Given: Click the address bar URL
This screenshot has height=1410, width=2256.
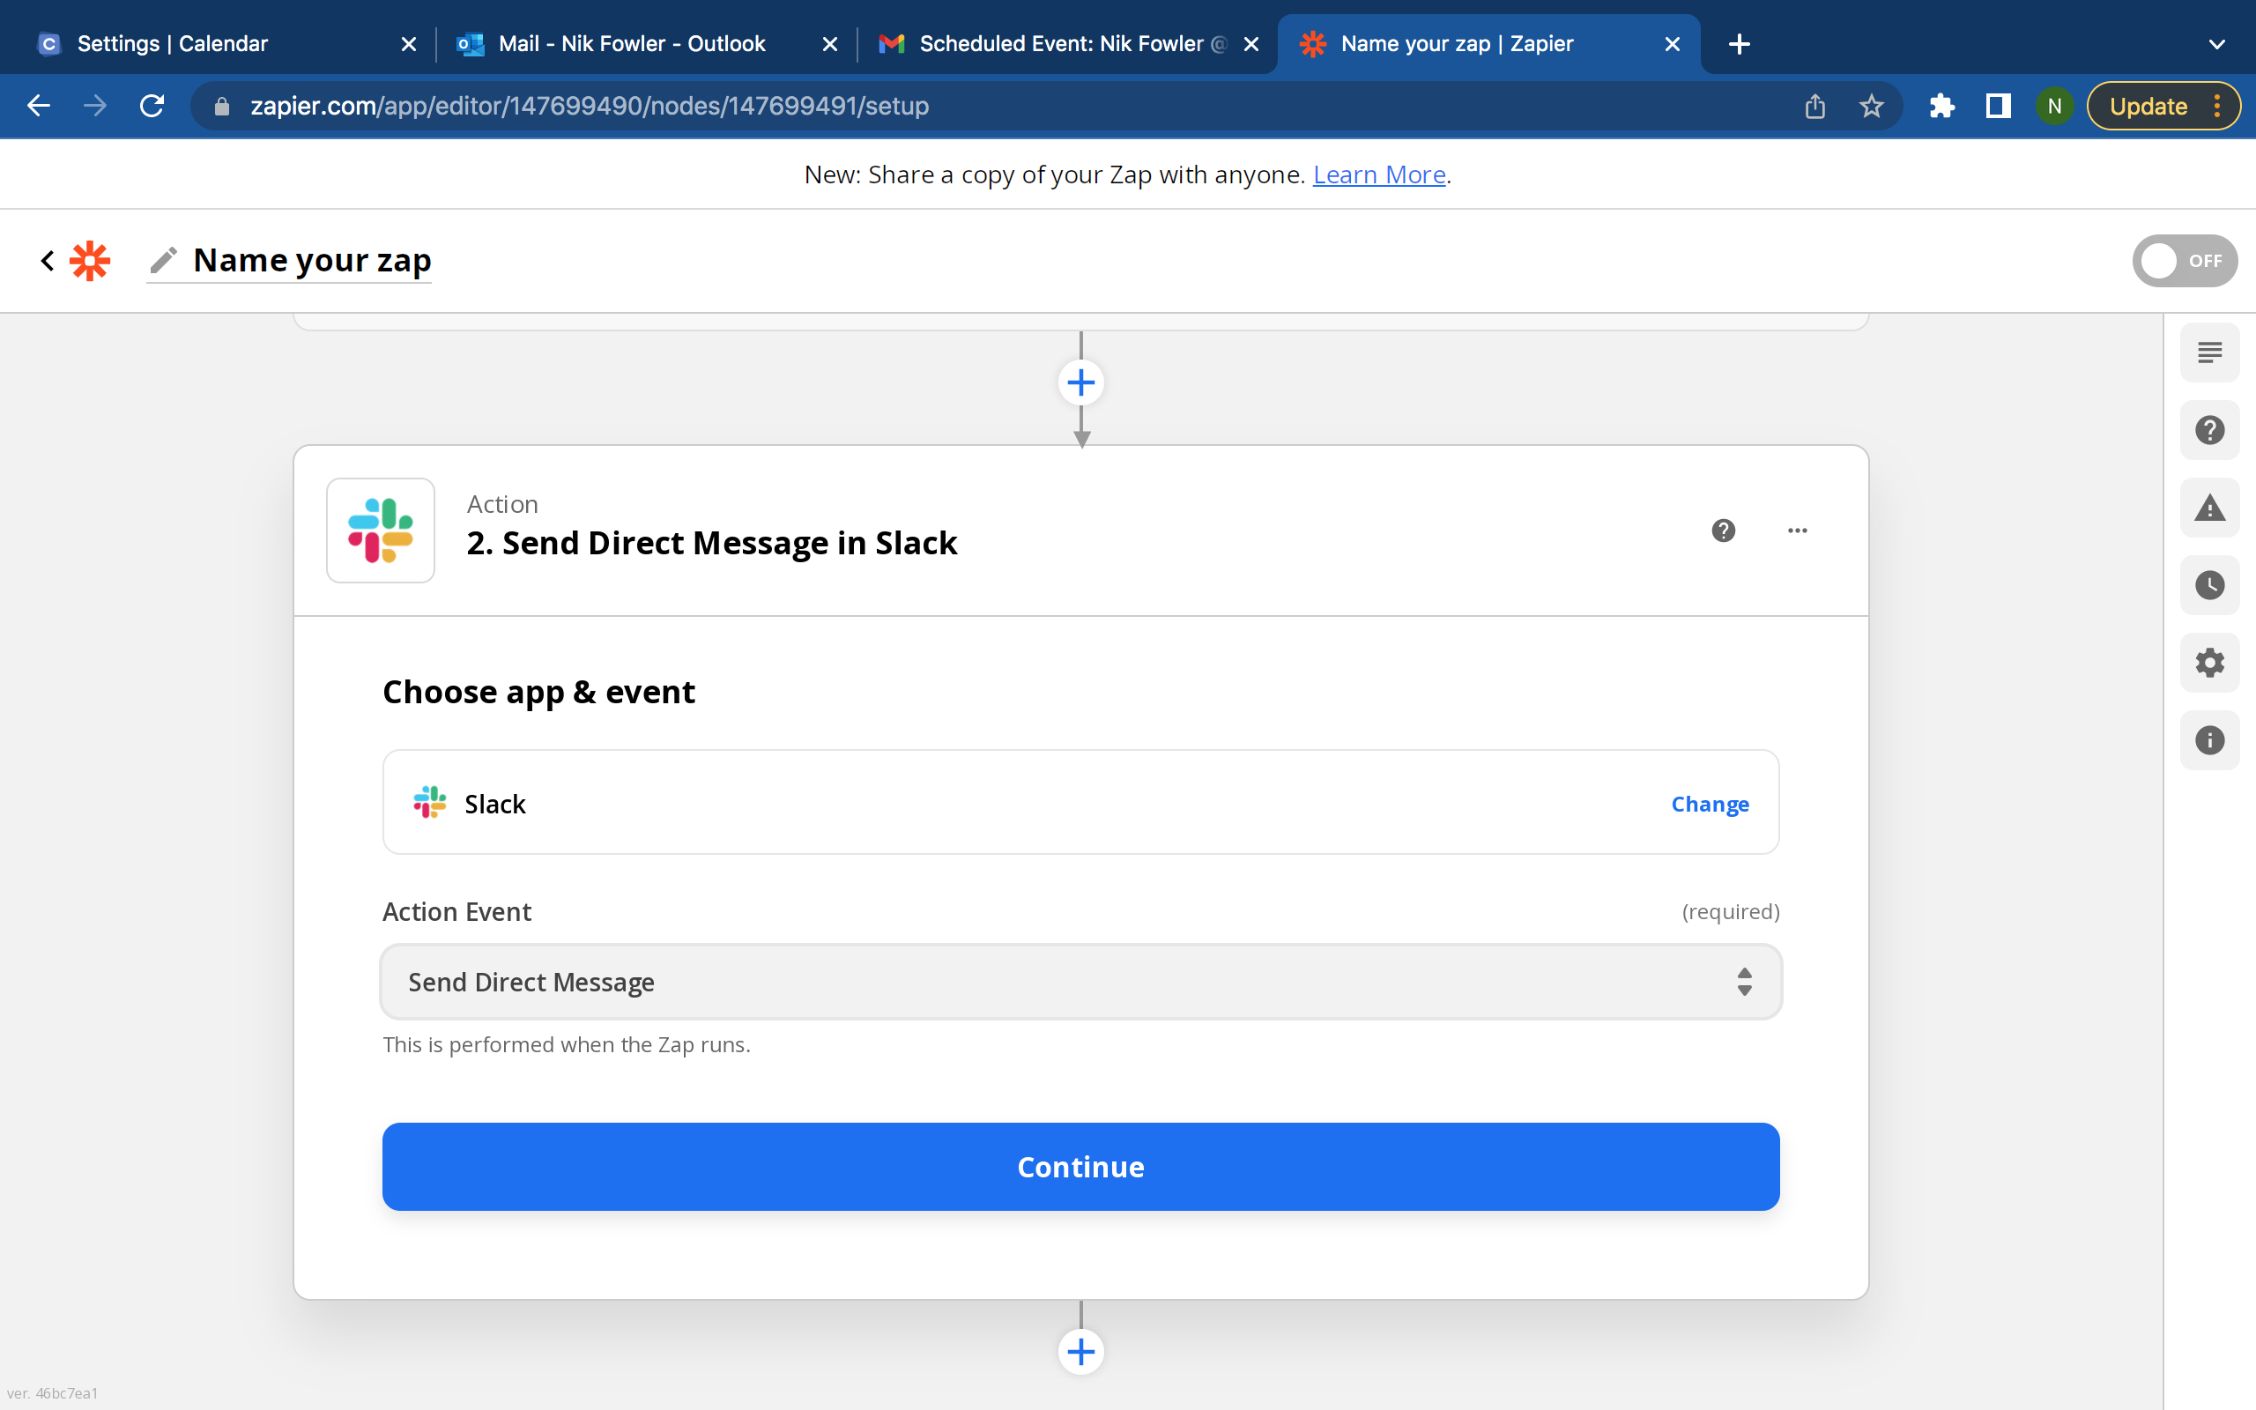Looking at the screenshot, I should 590,106.
